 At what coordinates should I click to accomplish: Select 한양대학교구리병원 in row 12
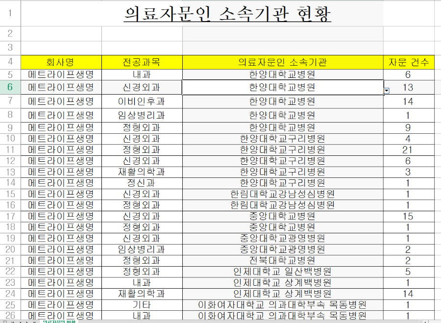tap(283, 161)
